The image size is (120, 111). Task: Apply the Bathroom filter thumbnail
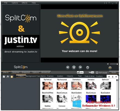105,86
